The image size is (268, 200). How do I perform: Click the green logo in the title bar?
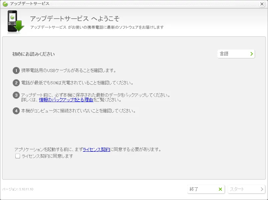(5, 4)
